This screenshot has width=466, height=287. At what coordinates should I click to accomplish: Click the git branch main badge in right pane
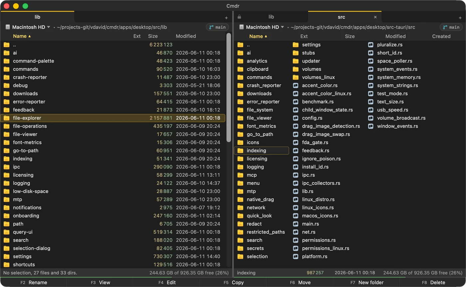pos(451,27)
